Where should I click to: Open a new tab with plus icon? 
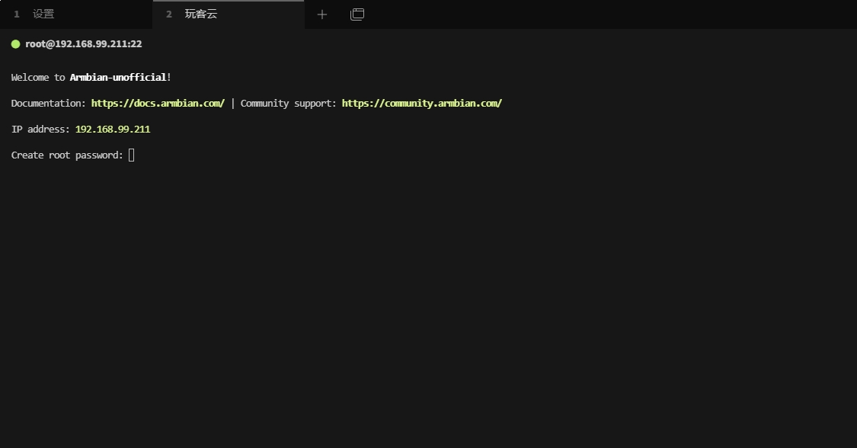tap(322, 14)
